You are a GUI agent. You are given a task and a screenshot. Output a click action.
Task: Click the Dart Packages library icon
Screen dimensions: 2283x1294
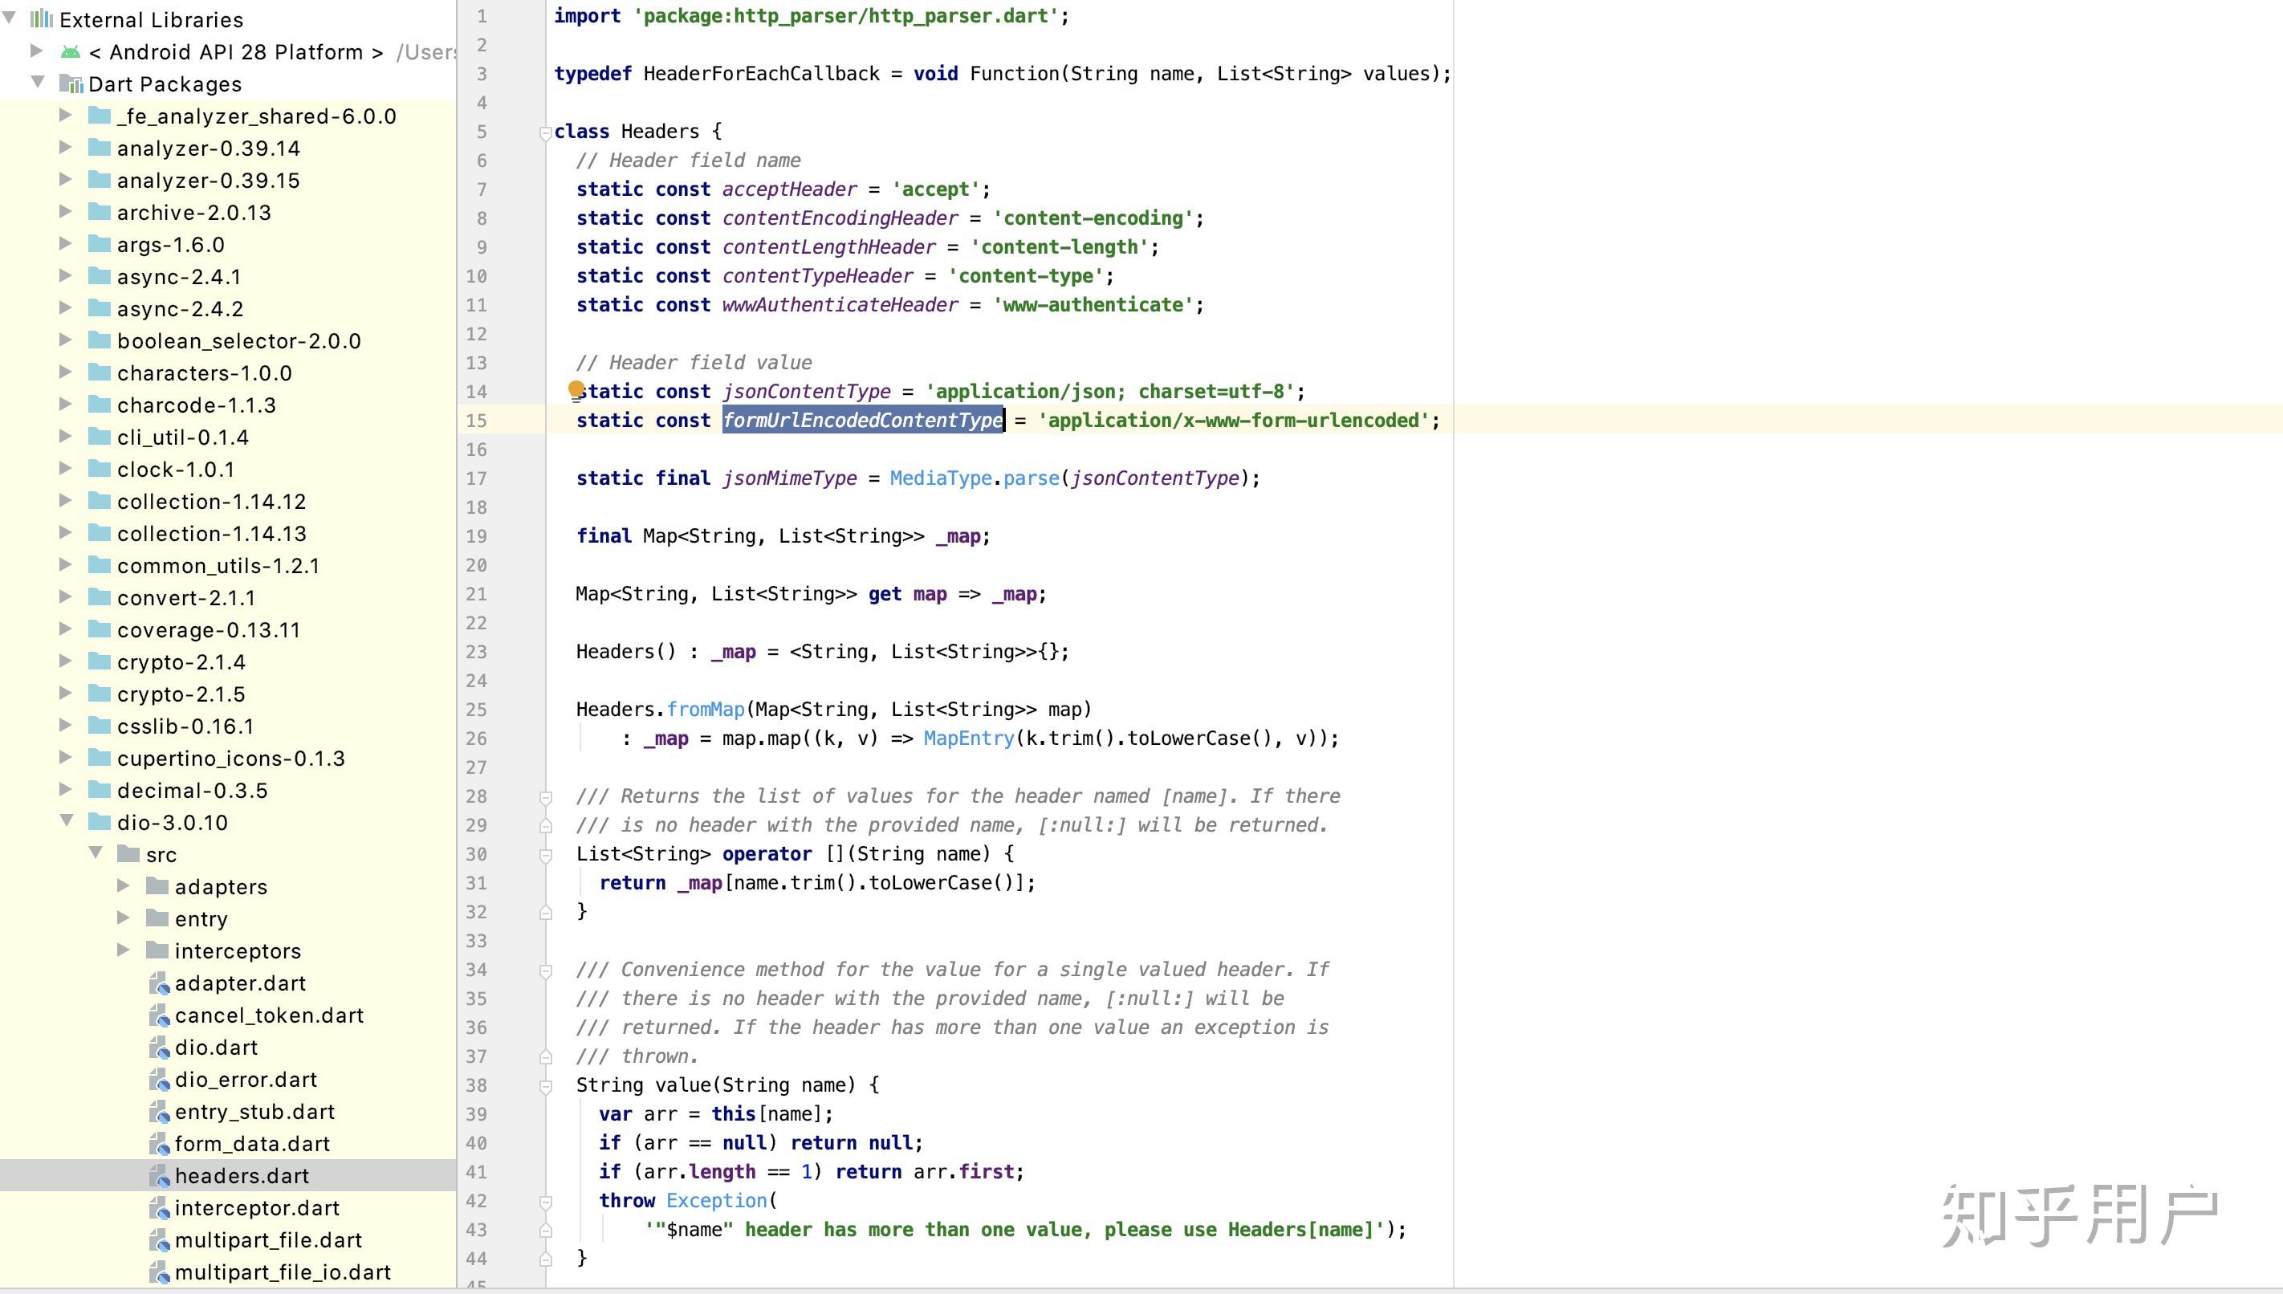[x=71, y=84]
